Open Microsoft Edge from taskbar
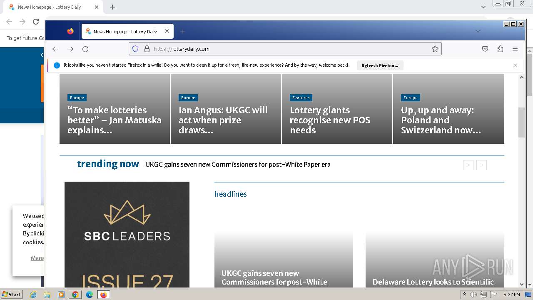The height and width of the screenshot is (300, 533). (x=90, y=295)
